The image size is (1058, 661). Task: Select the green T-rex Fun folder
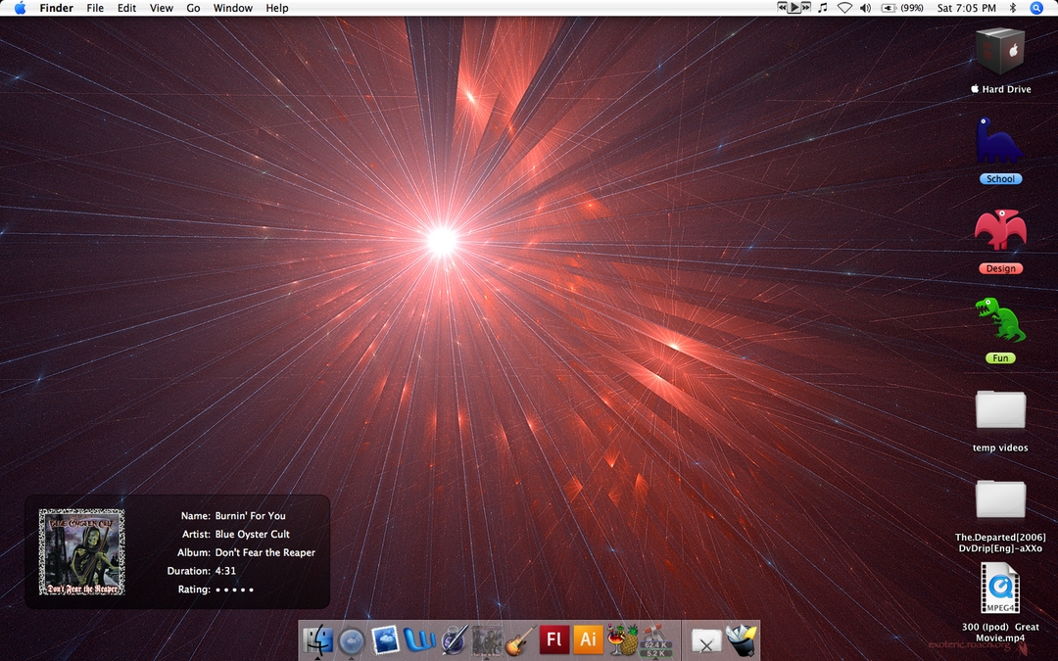point(1000,319)
